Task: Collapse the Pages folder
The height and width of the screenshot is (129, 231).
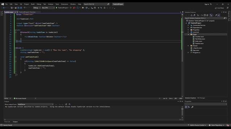Action: [188, 34]
